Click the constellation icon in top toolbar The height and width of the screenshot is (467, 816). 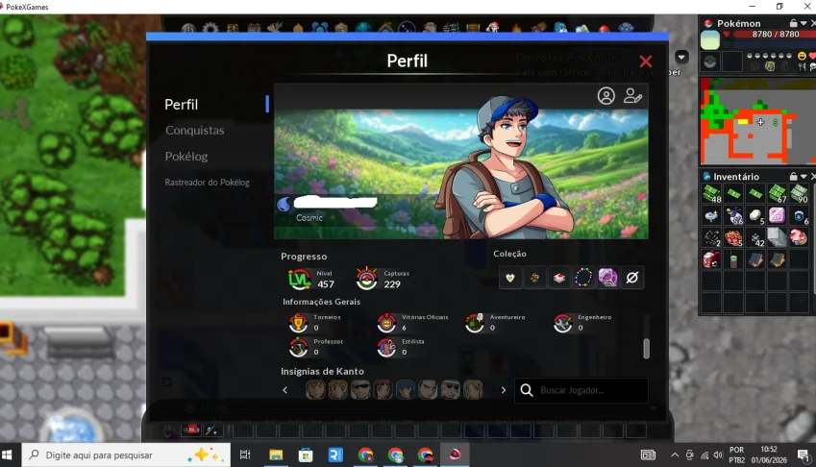click(407, 28)
